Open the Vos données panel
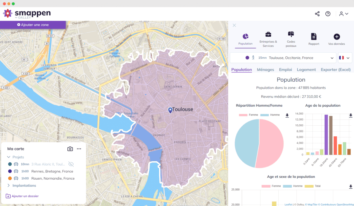This screenshot has width=354, height=206. click(336, 38)
